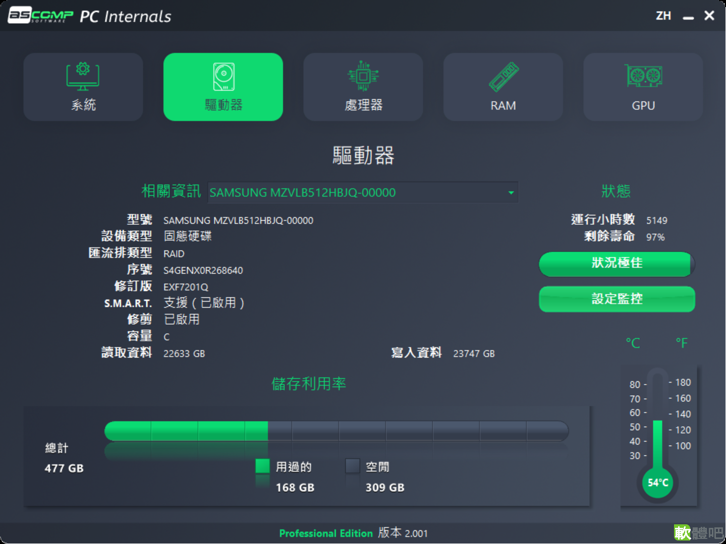Click the ASCOMP Software logo
The height and width of the screenshot is (544, 726).
coord(41,15)
